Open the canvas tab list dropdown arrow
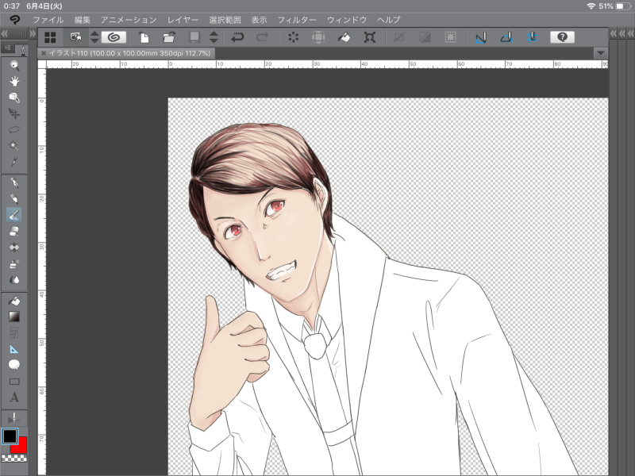Image resolution: width=635 pixels, height=476 pixels. click(600, 52)
